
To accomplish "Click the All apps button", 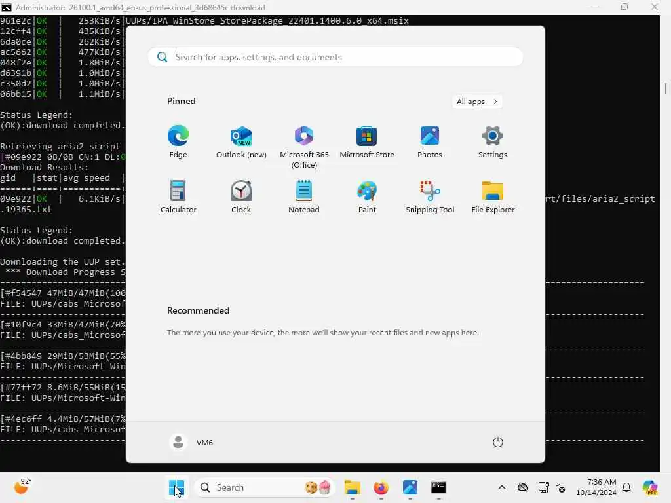I will [x=477, y=102].
